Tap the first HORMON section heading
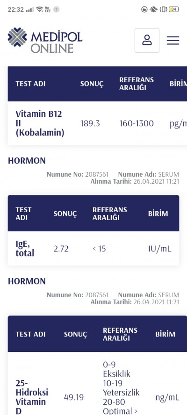The height and width of the screenshot is (415, 187). [x=27, y=161]
